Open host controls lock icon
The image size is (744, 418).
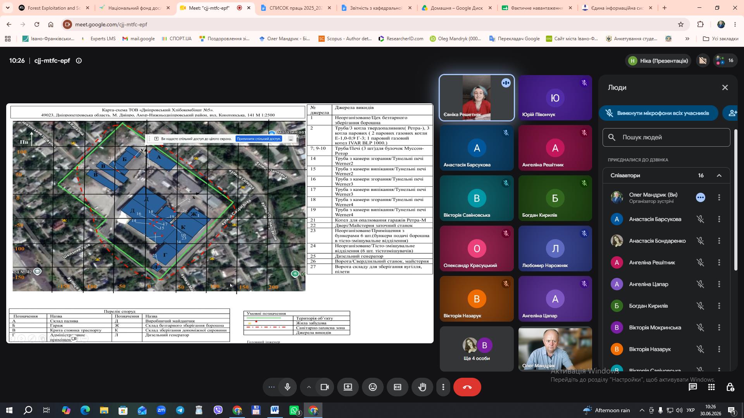tap(730, 387)
